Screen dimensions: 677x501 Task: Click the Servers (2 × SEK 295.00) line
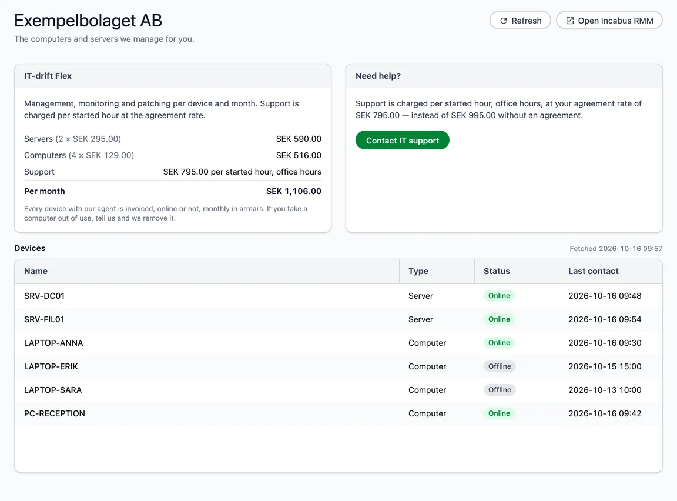pyautogui.click(x=72, y=139)
